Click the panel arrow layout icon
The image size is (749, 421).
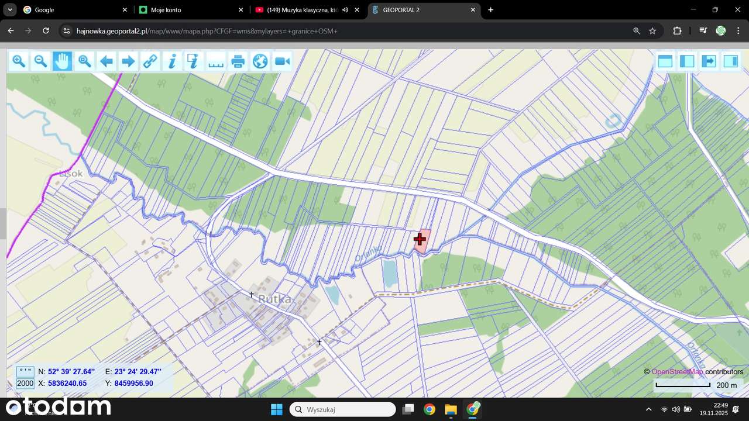coord(709,61)
